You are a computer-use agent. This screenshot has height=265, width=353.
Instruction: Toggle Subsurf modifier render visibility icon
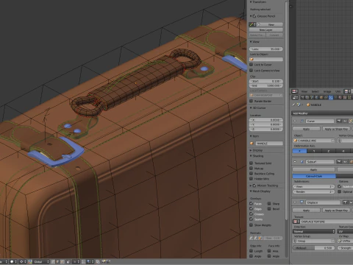tap(339, 162)
